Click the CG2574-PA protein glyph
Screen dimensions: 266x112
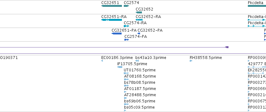pyautogui.click(x=127, y=40)
